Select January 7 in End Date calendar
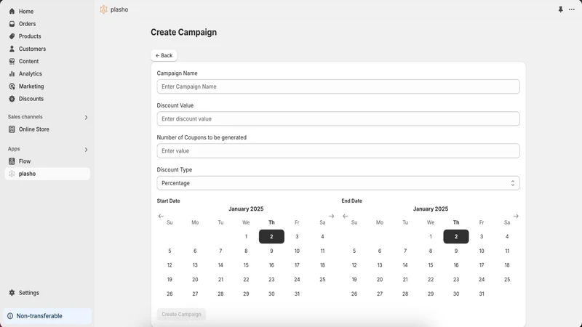Viewport: 582px width, 327px height. coord(405,251)
